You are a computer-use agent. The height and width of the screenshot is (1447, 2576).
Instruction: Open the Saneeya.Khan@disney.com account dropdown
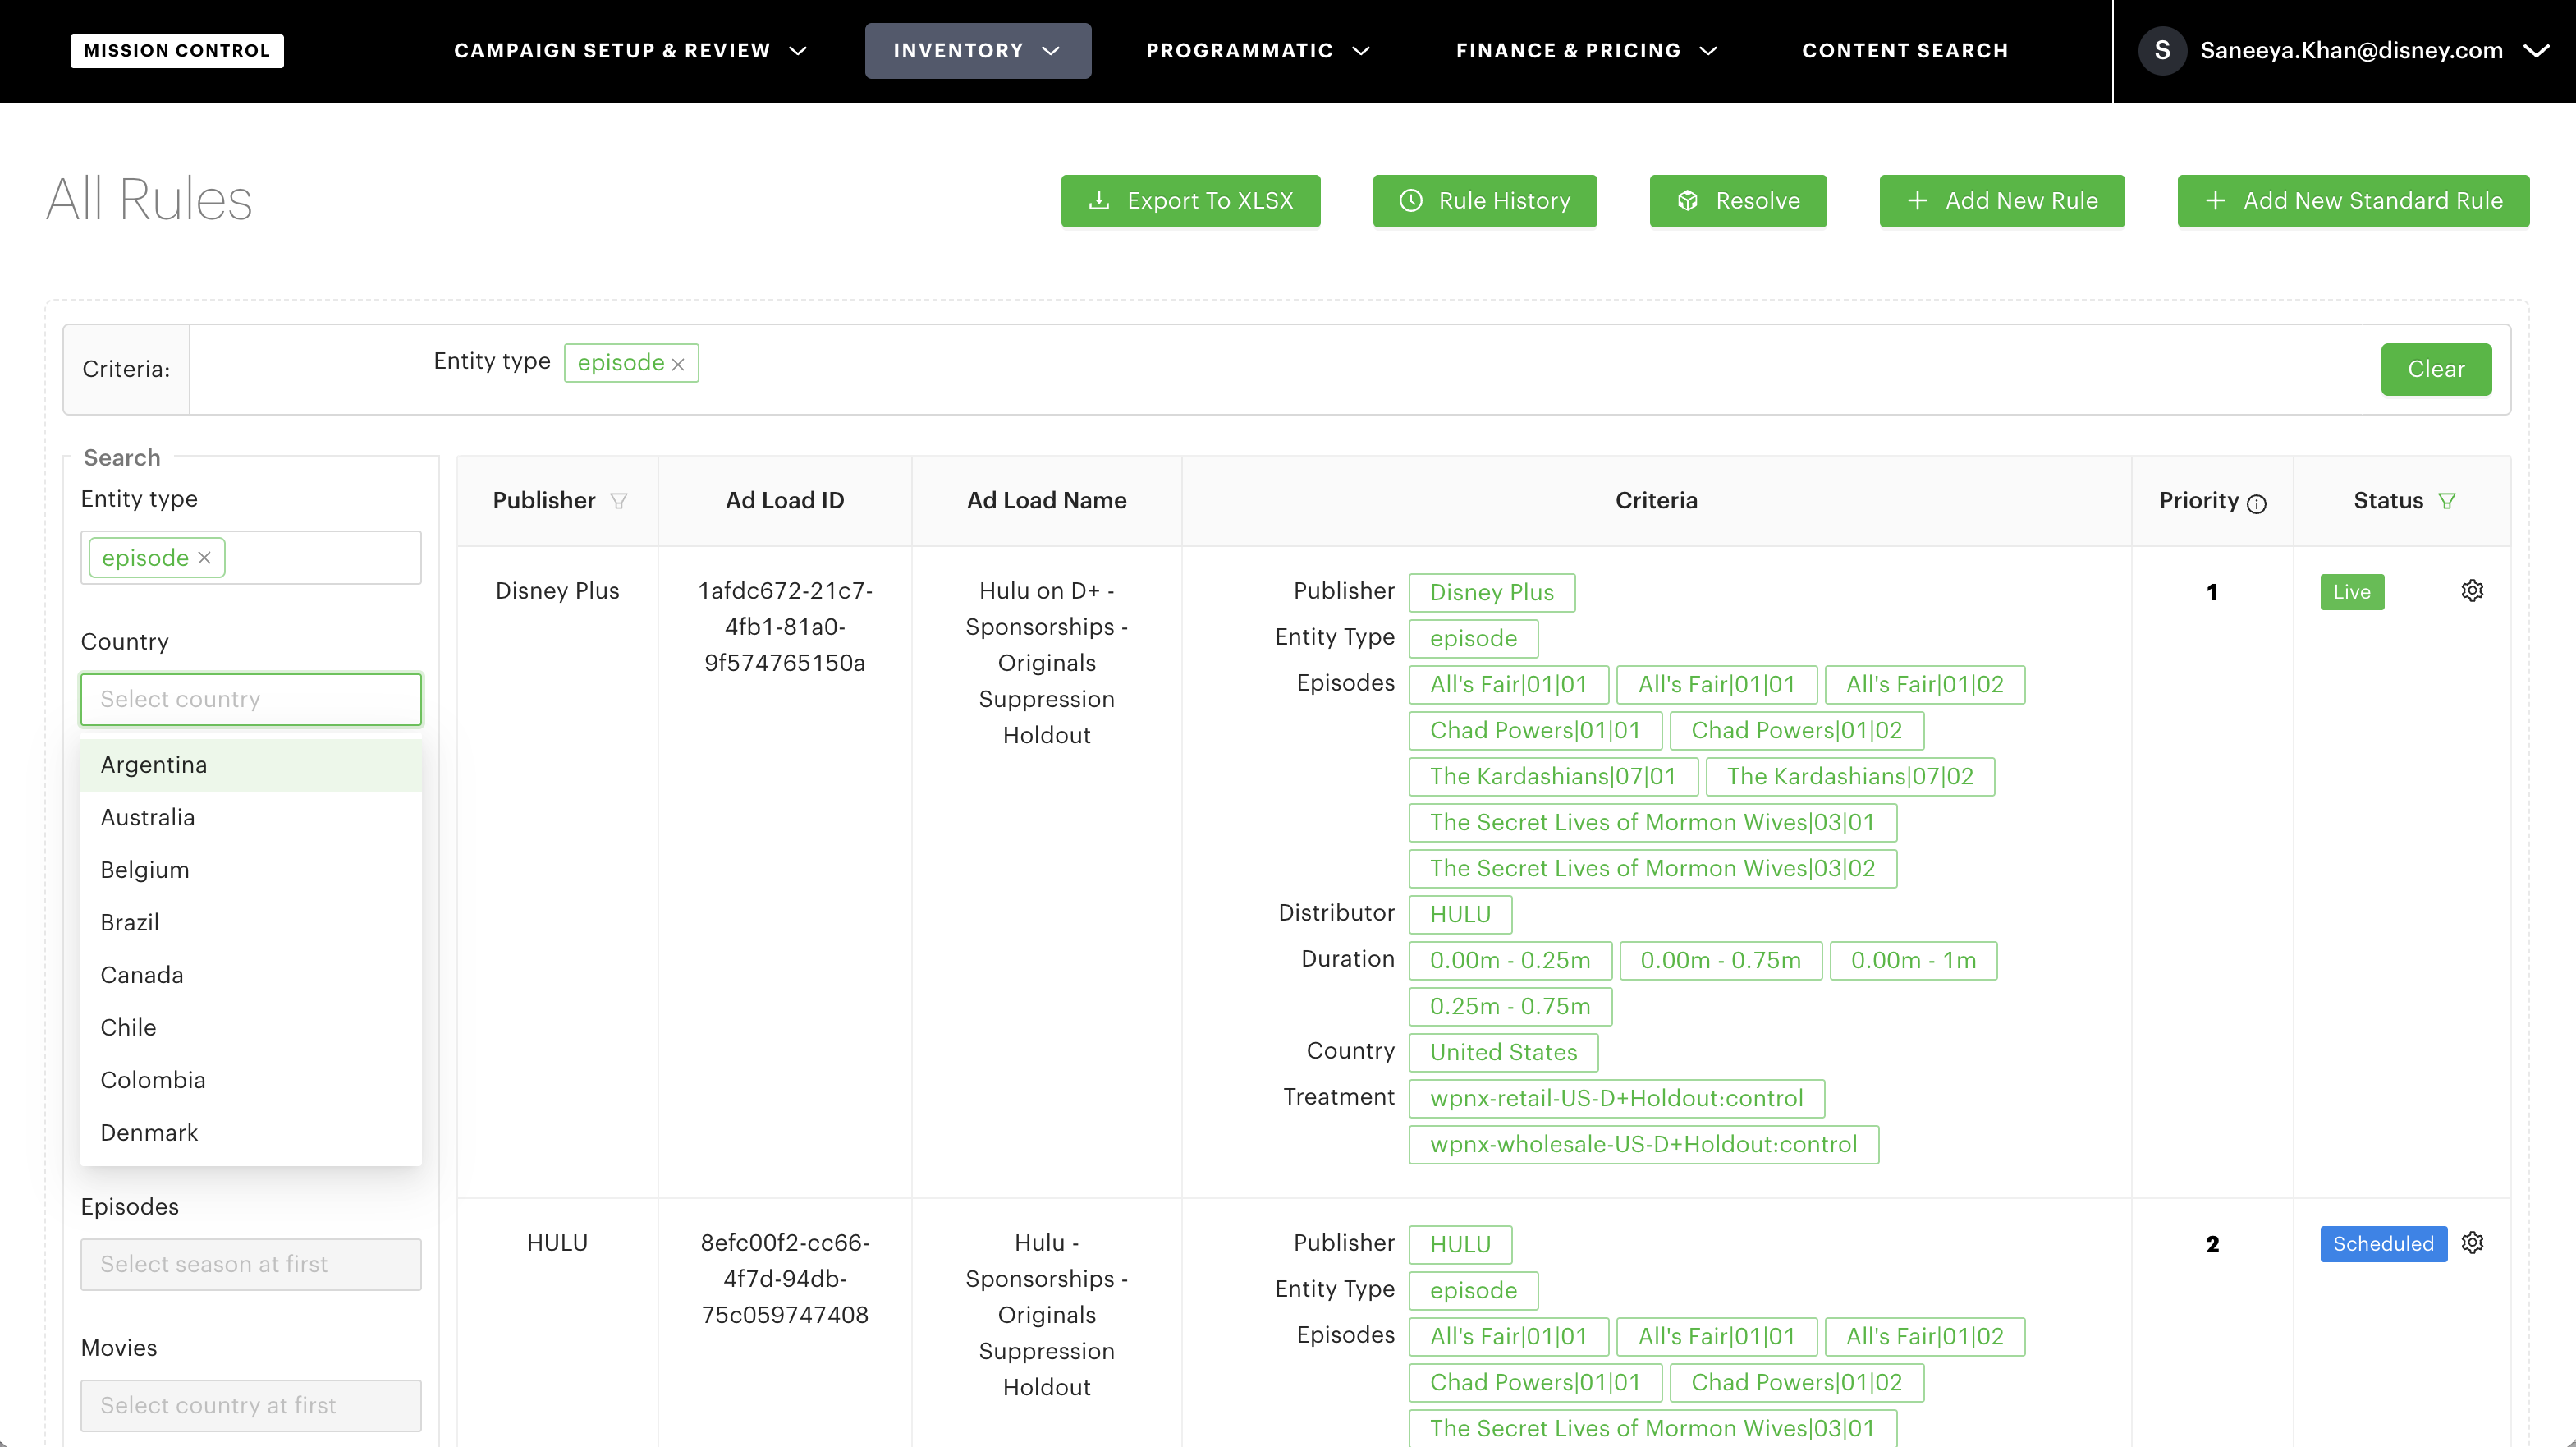(x=2344, y=51)
